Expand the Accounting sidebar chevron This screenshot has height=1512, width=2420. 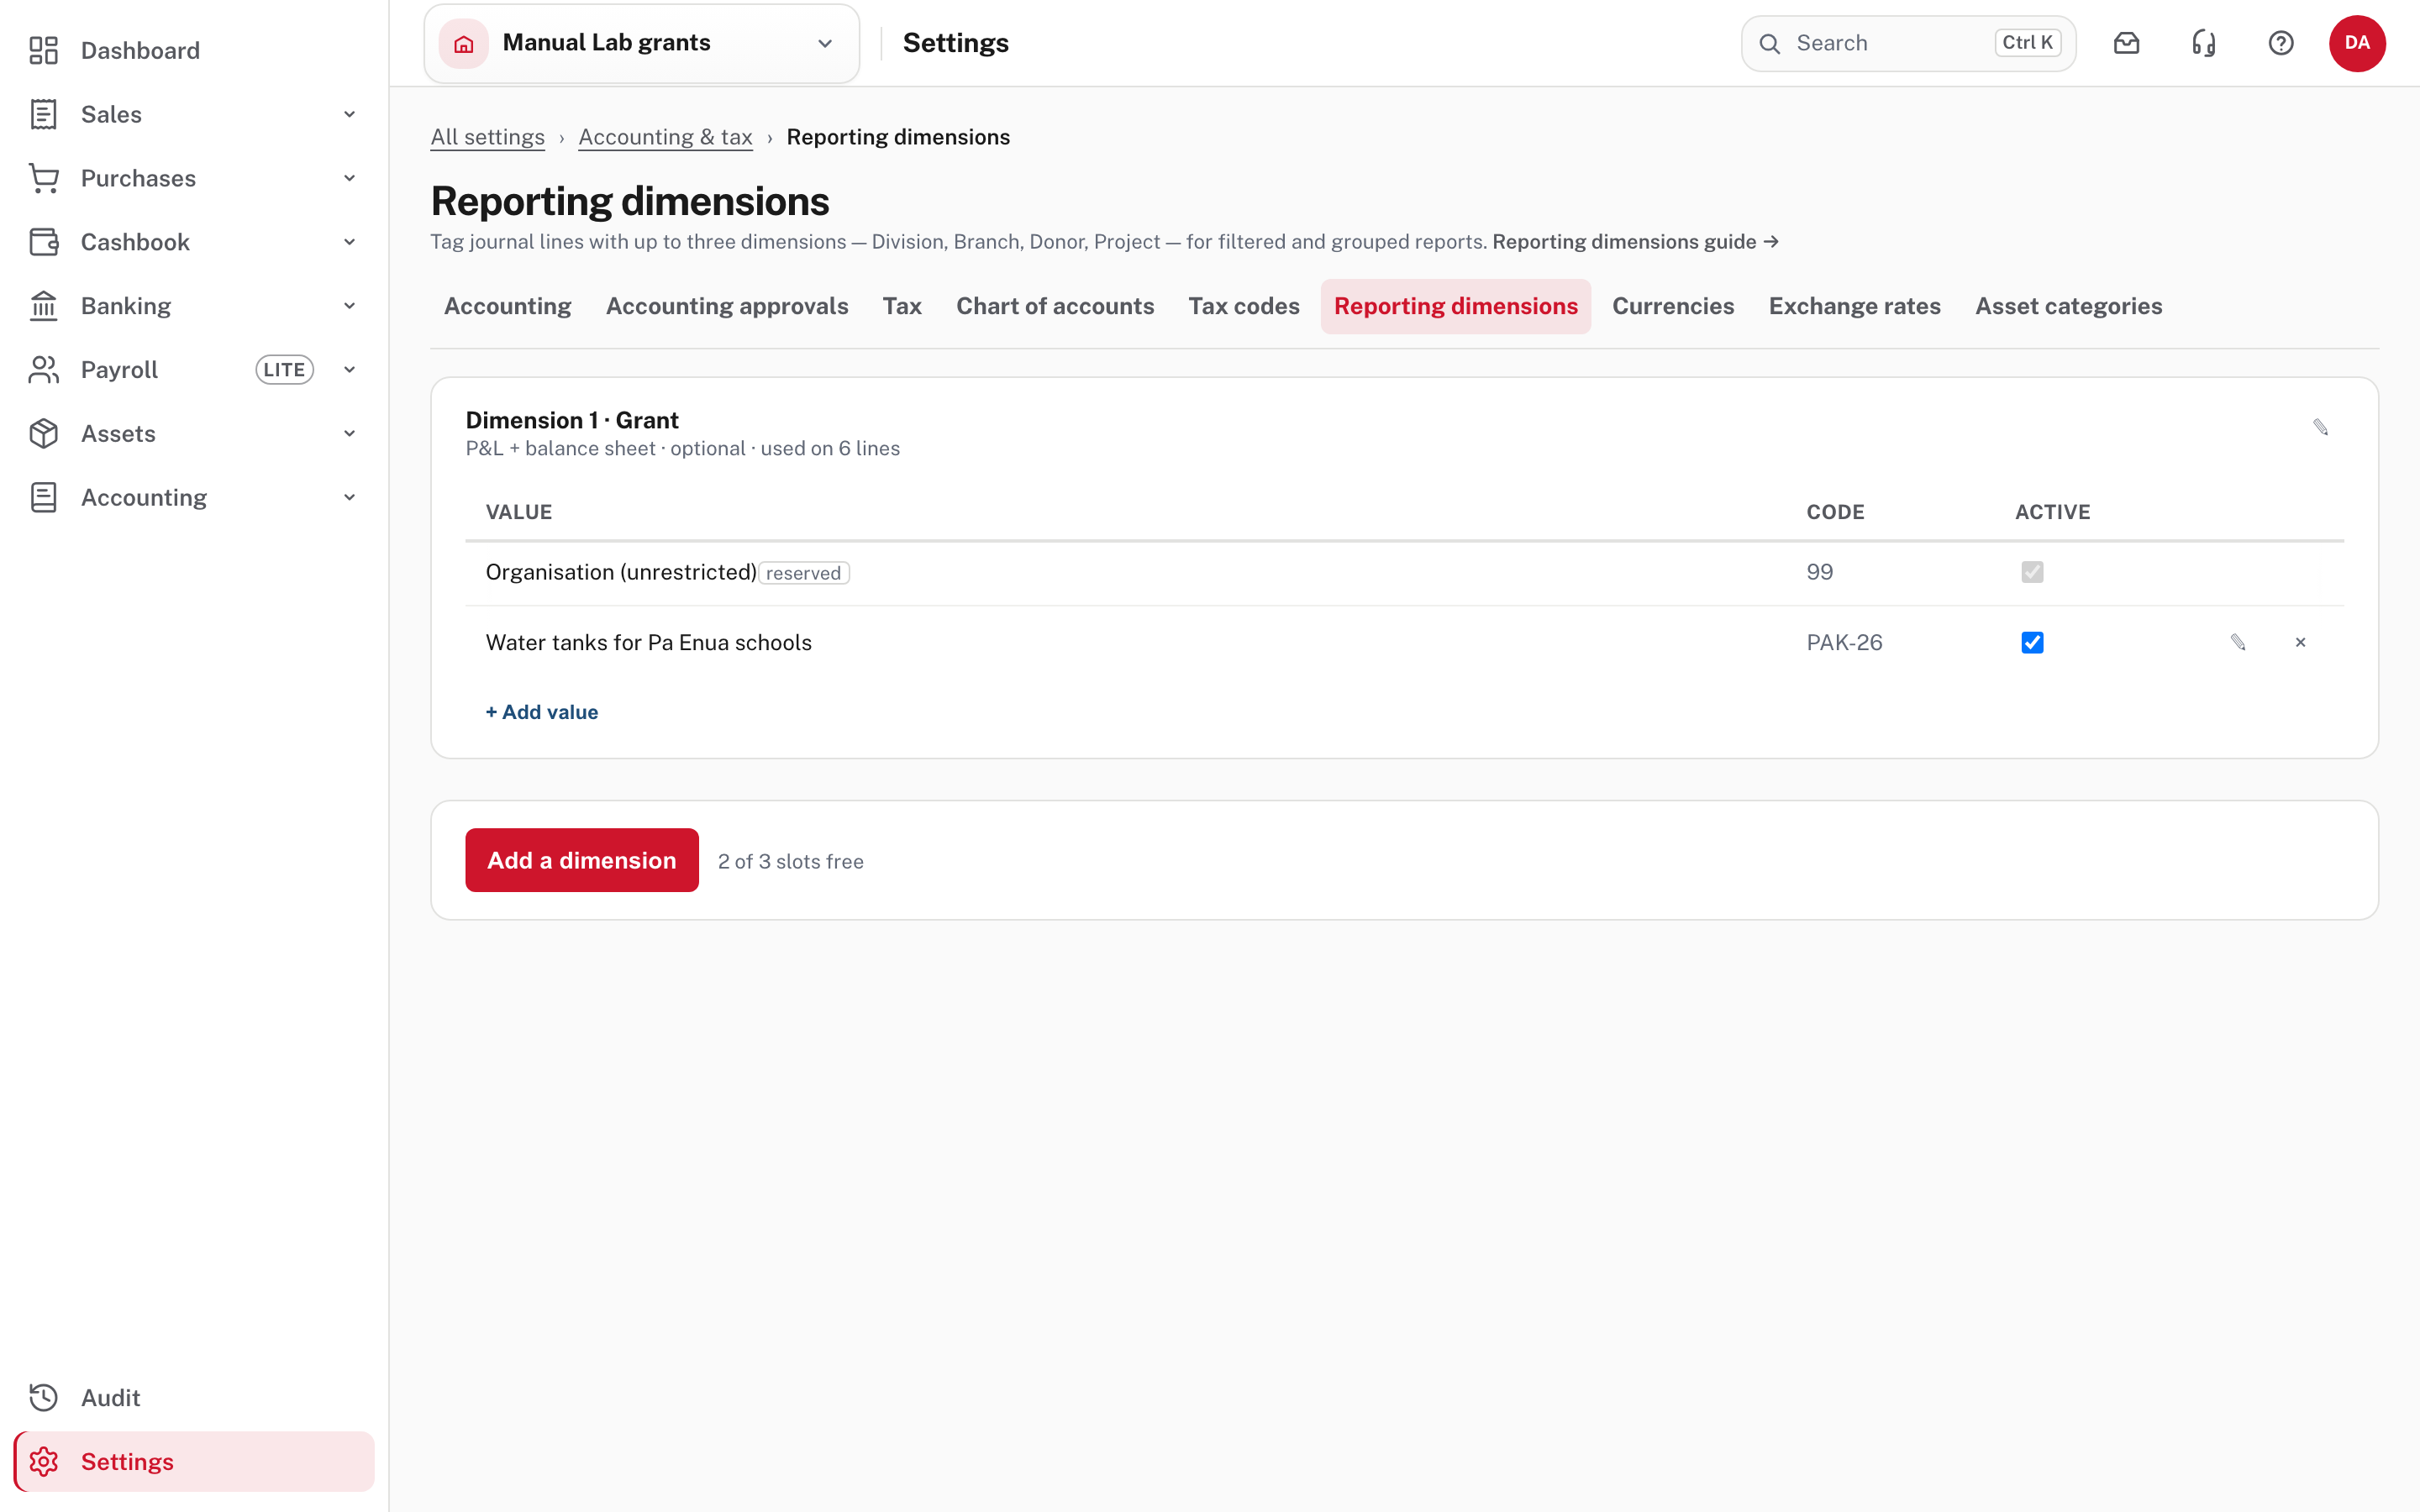[x=349, y=497]
